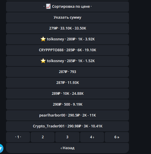Screen dimensions: 151x154
Task: Open the Указать сумму button
Action: click(67, 17)
